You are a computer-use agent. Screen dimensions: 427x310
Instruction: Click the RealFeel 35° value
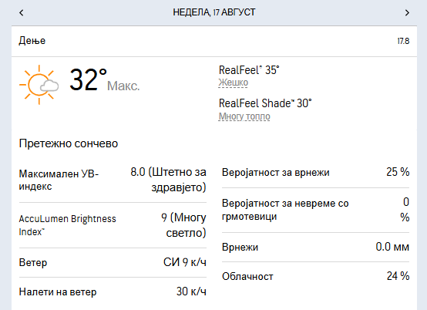(x=249, y=70)
